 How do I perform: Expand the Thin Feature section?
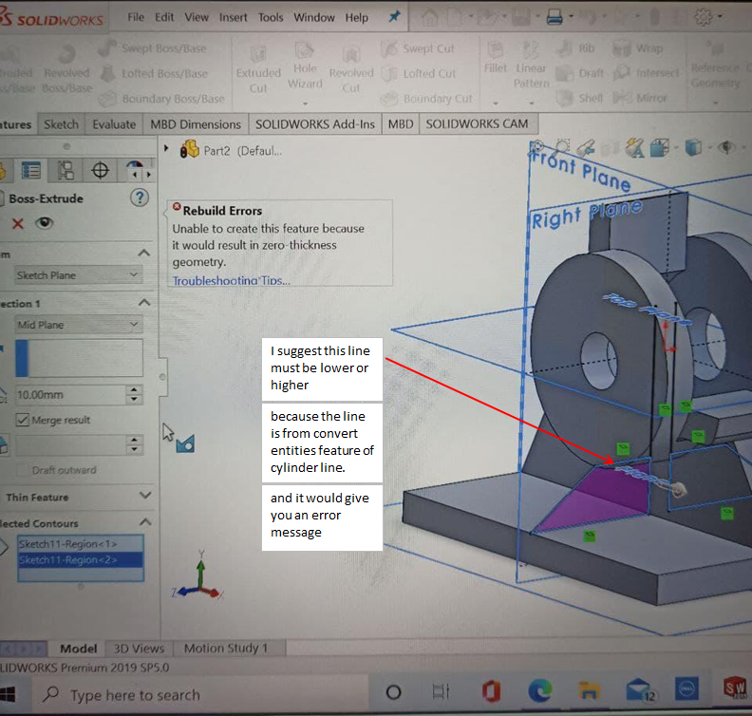(145, 496)
